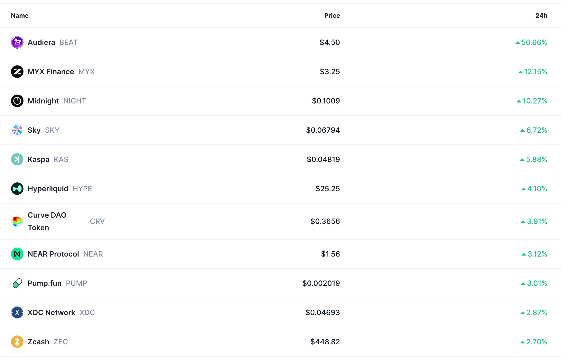561x360 pixels.
Task: Select the NEAR Protocol green icon
Action: tap(17, 254)
